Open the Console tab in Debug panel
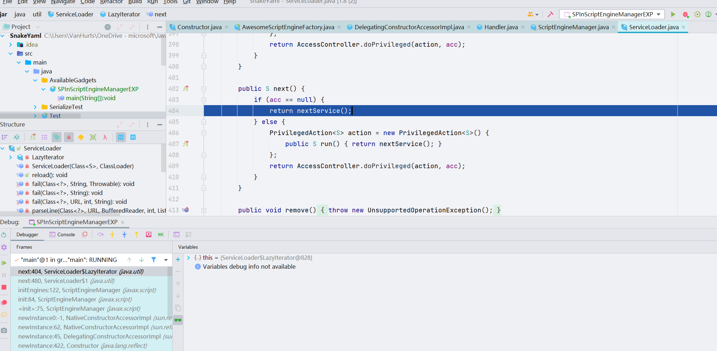This screenshot has height=351, width=717. point(62,234)
